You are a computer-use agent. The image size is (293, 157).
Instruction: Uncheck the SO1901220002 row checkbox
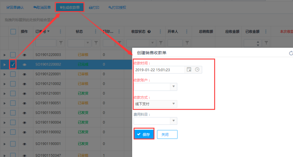click(13, 64)
